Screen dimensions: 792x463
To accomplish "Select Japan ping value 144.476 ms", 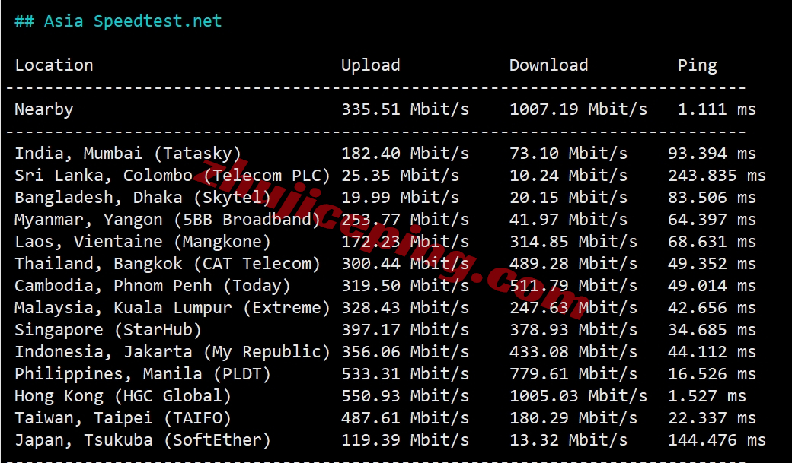I will coord(717,440).
